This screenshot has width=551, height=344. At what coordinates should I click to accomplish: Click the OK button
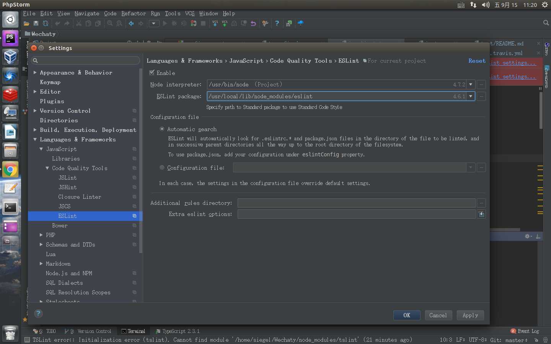tap(407, 315)
